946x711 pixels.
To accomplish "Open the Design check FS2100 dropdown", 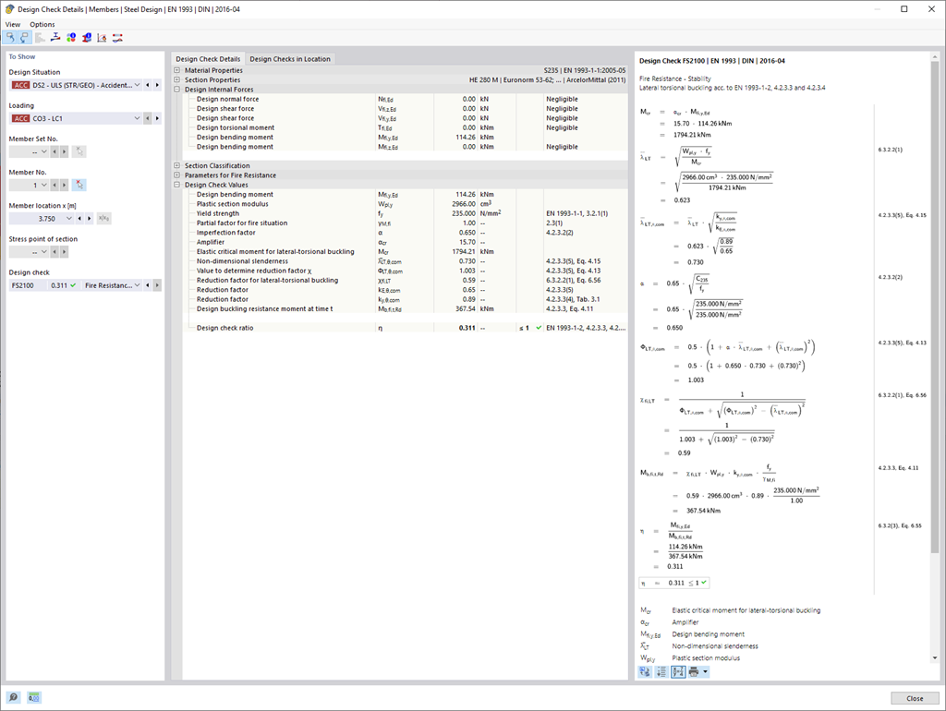I will pyautogui.click(x=137, y=285).
